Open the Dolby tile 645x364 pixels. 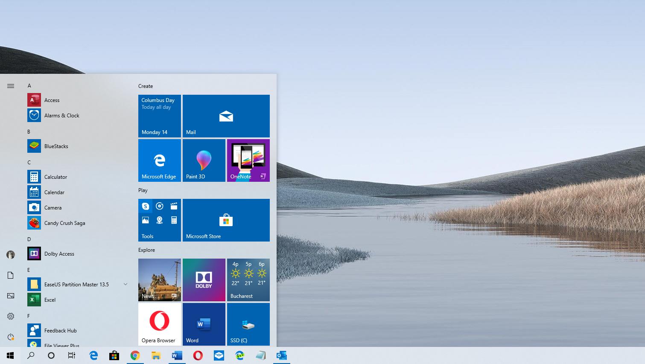(x=204, y=280)
